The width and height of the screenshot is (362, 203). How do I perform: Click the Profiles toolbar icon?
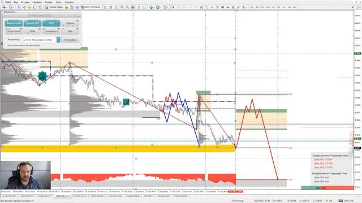click(11, 7)
